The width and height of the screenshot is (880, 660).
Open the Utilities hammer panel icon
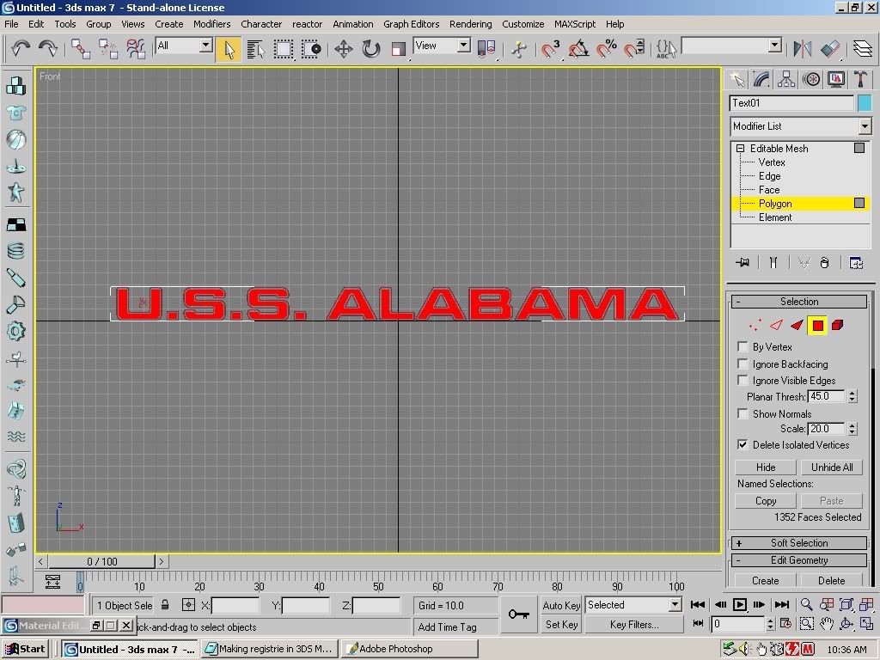pos(859,80)
